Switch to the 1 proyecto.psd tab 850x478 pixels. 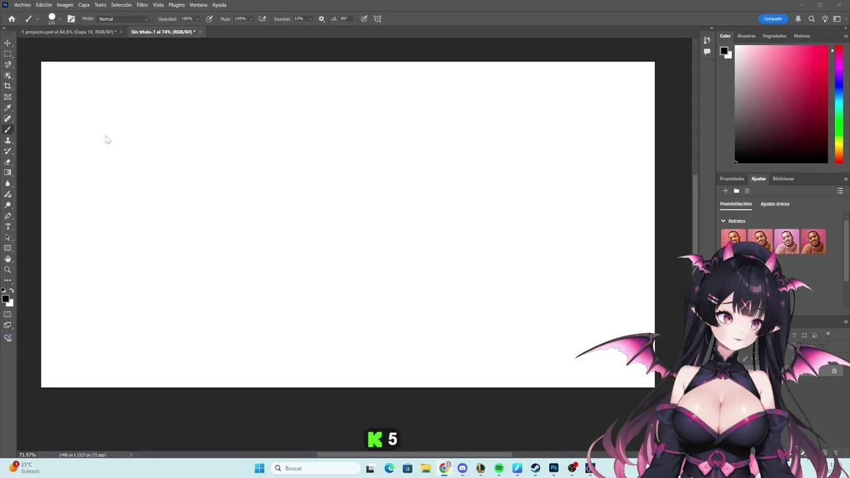tap(69, 32)
